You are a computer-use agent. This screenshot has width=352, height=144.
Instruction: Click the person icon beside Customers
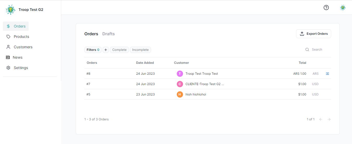tap(8, 47)
